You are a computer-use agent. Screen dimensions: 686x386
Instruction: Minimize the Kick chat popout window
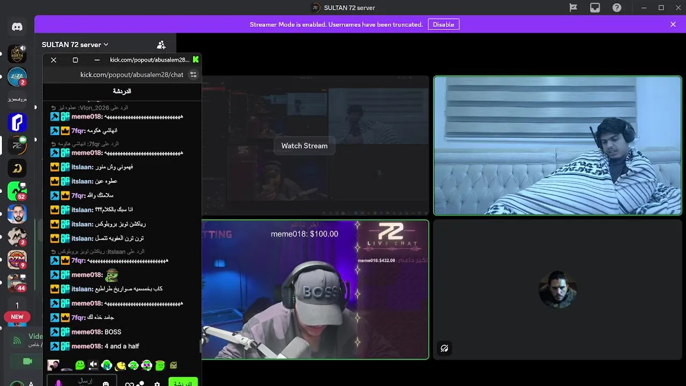click(x=96, y=60)
